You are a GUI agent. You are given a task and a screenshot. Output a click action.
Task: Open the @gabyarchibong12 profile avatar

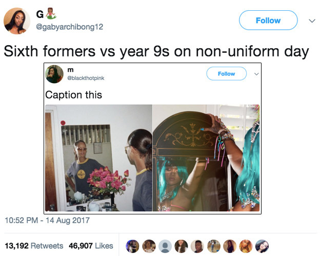point(17,21)
